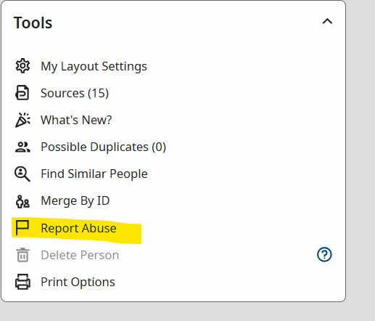
Task: Open Print Options
Action: click(78, 282)
